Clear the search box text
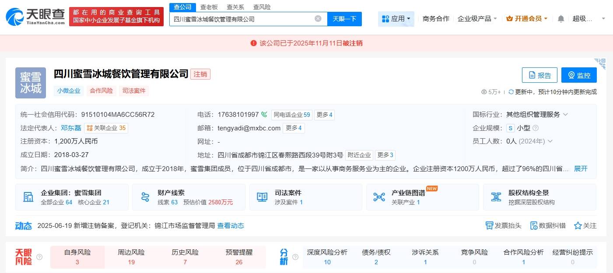This screenshot has height=273, width=613. pos(318,19)
